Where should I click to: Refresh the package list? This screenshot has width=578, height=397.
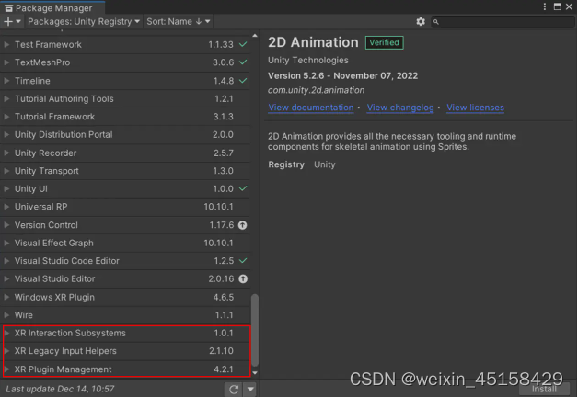pos(234,390)
